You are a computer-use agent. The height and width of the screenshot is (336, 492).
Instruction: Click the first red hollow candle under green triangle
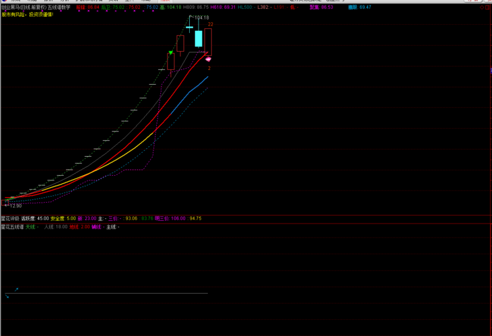click(x=171, y=62)
